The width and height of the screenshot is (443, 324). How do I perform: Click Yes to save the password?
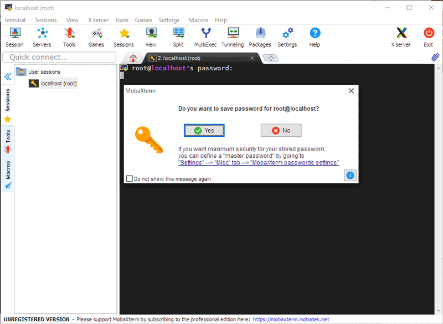coord(204,131)
